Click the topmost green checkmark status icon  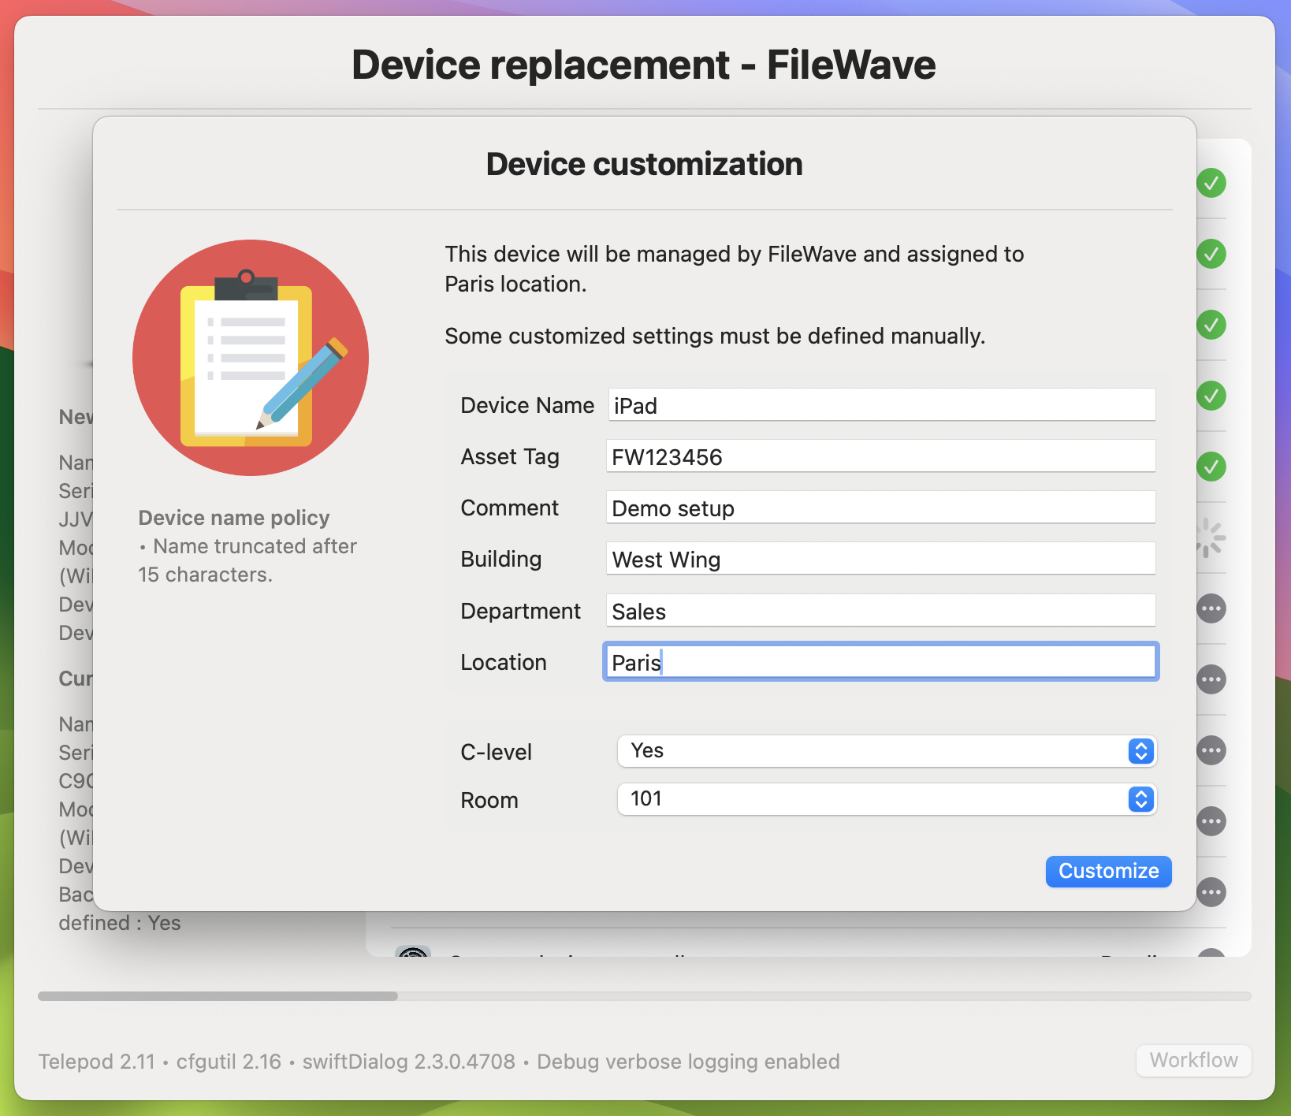[x=1211, y=183]
